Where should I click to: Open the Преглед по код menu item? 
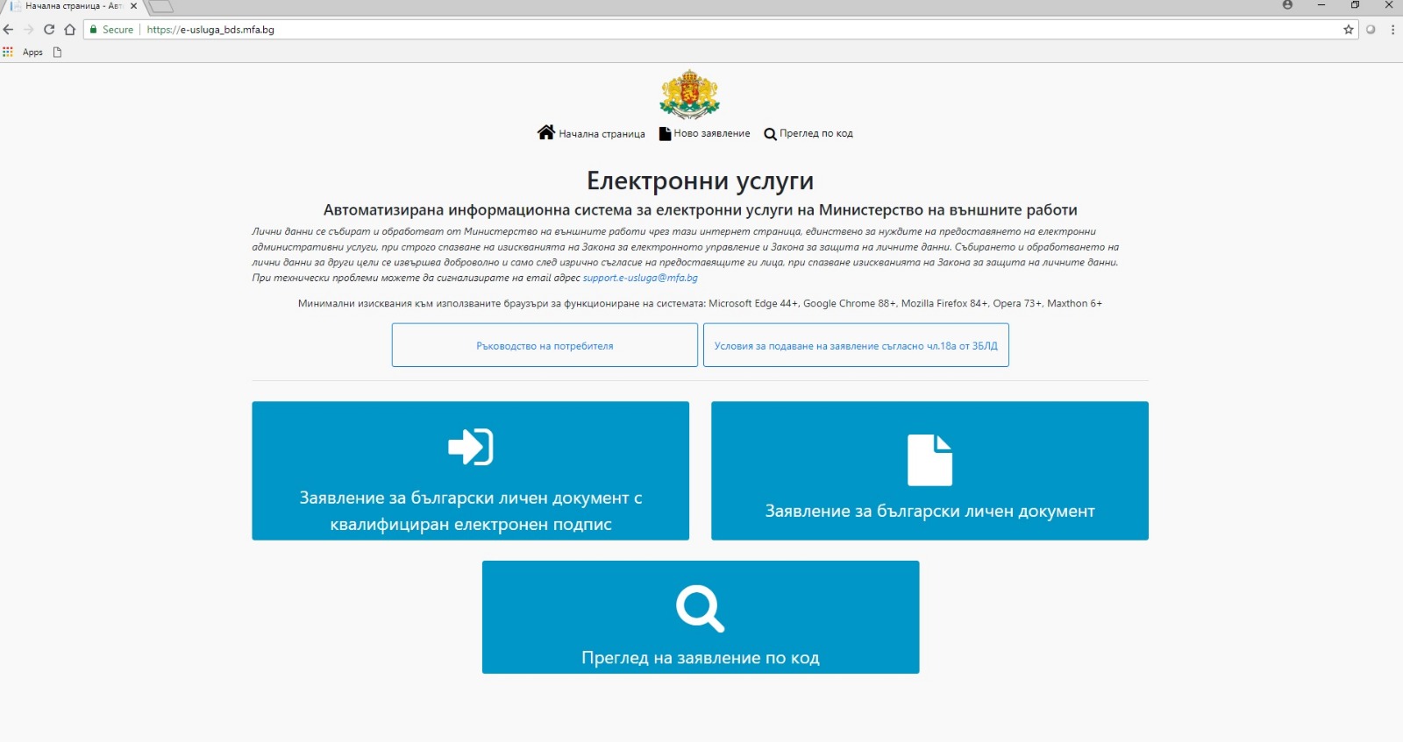tap(815, 133)
